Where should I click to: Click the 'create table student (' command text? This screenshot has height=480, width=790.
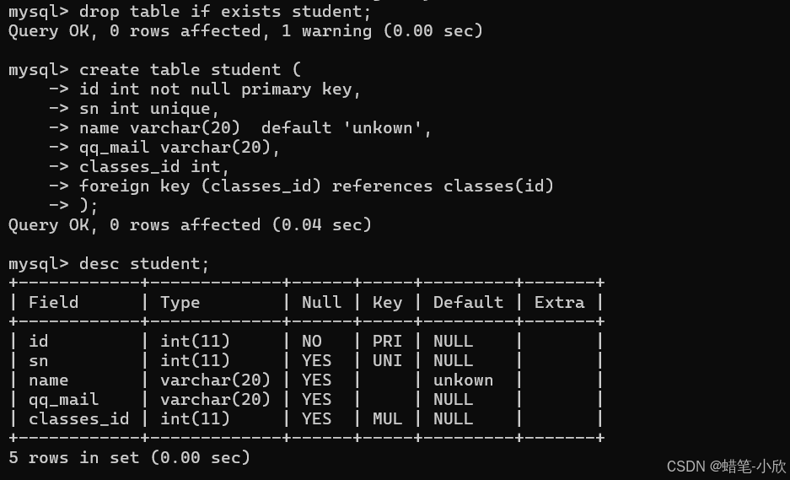[x=190, y=69]
